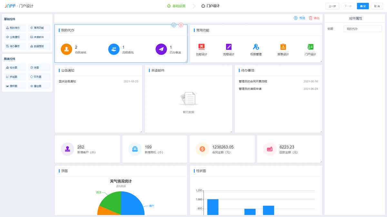387x217 pixels.
Task: Add the 待办事项 control from sidebar
Action: [x=15, y=46]
